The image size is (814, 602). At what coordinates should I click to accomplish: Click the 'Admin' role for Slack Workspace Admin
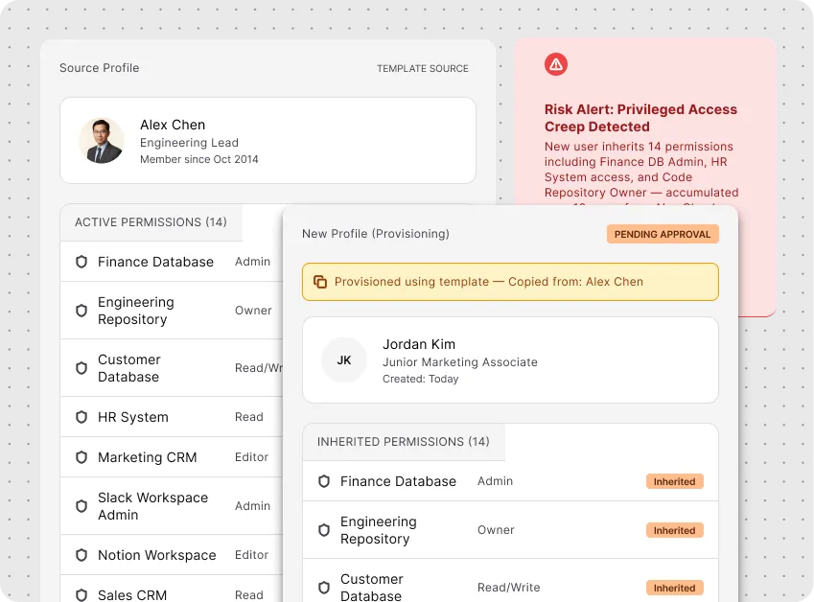click(x=253, y=506)
